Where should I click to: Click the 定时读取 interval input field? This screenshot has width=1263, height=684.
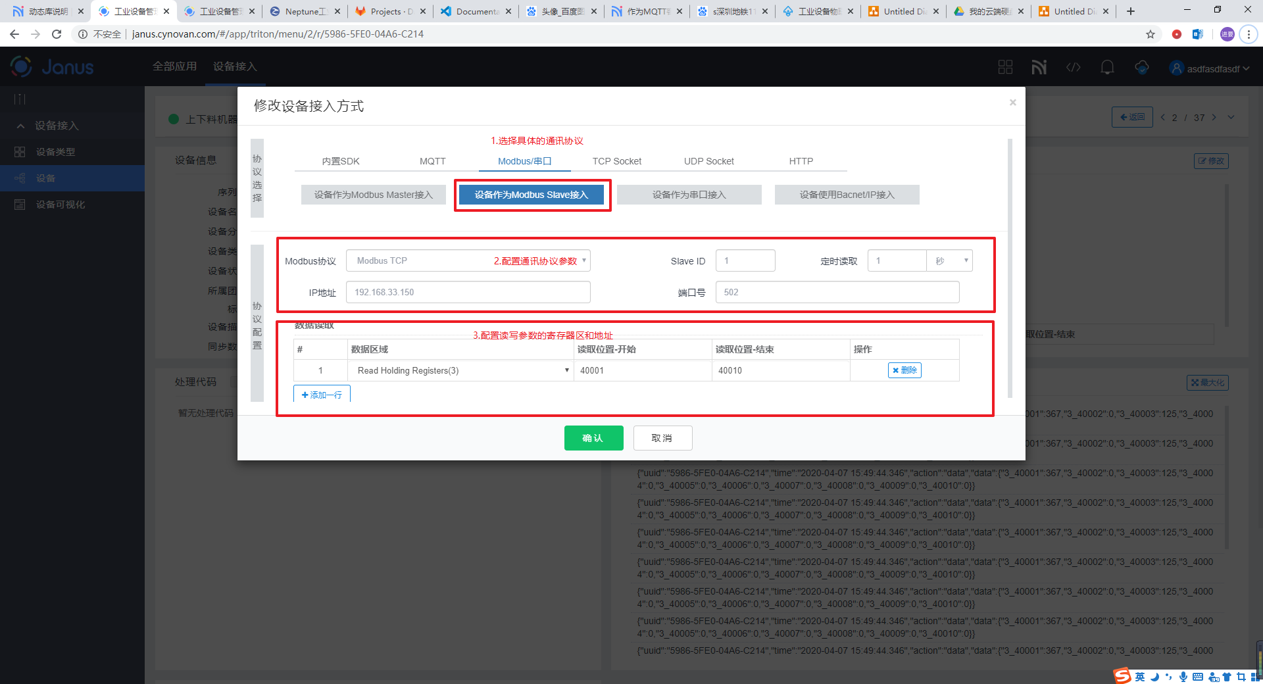click(897, 260)
